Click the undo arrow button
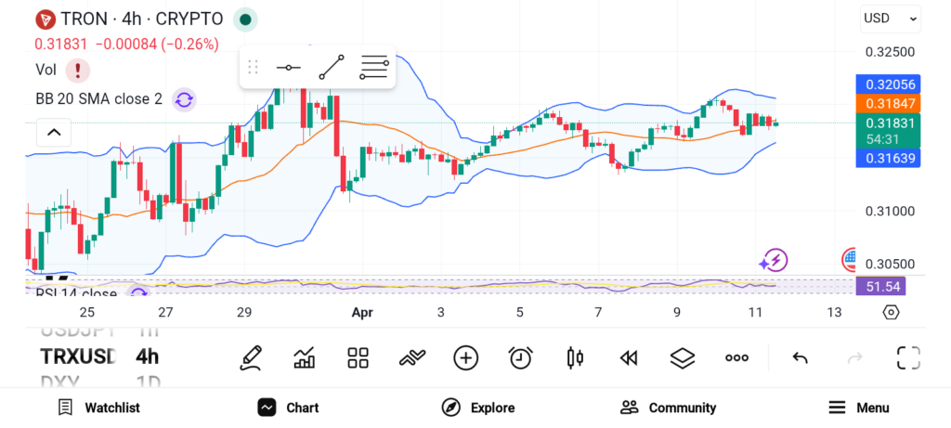The image size is (951, 428). coord(800,357)
